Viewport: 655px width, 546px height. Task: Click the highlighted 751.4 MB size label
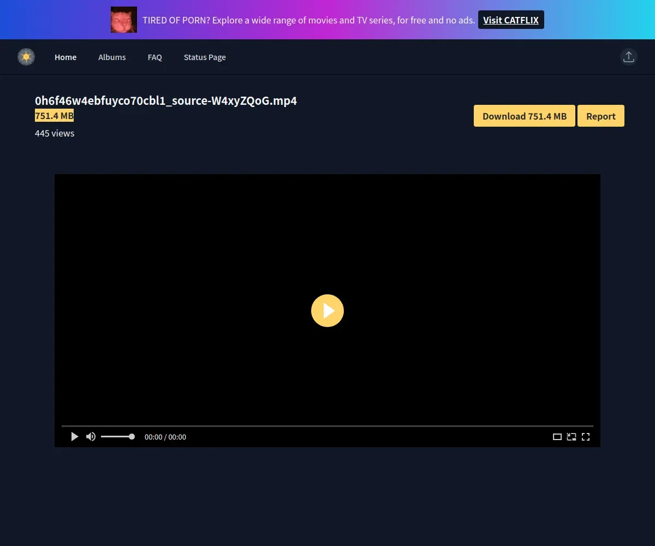[54, 116]
